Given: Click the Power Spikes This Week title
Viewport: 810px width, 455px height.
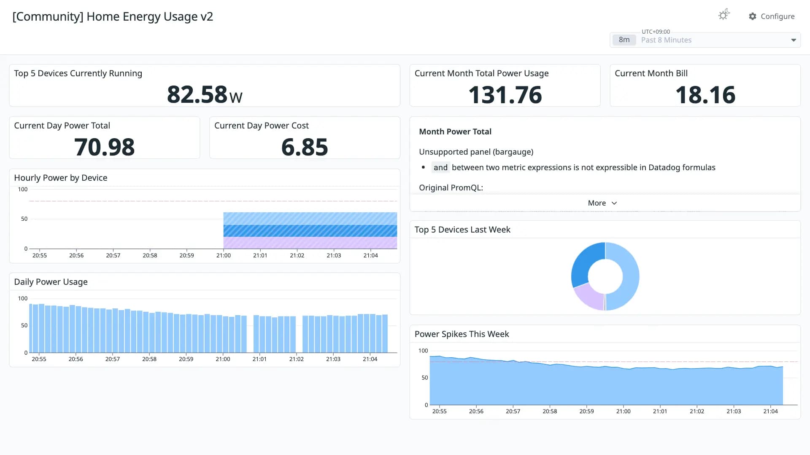Looking at the screenshot, I should pyautogui.click(x=462, y=334).
